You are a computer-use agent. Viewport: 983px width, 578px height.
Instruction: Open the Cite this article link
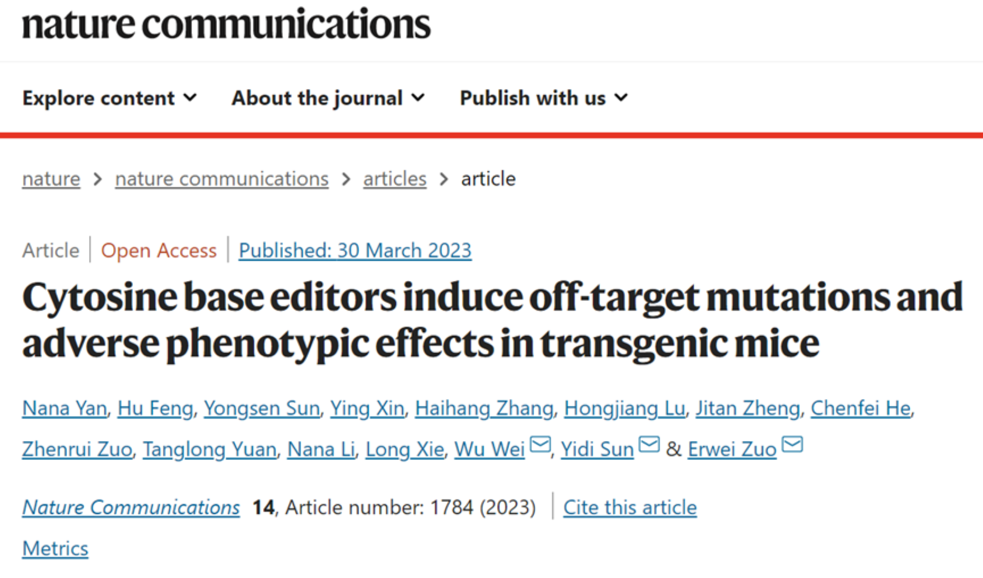[x=630, y=507]
